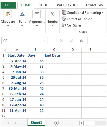Switch to the PAGE LAYOUT tab
The width and height of the screenshot is (107, 127).
click(67, 5)
